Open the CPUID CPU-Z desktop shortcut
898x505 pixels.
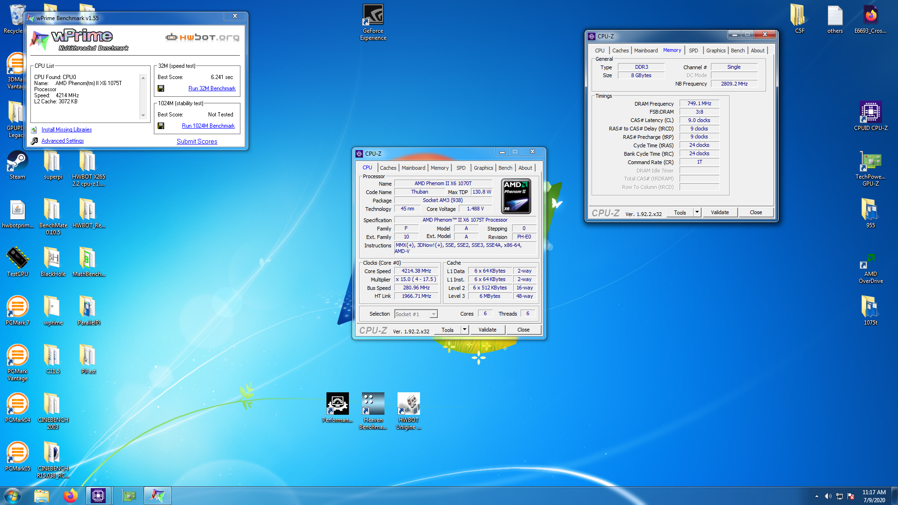pos(870,116)
